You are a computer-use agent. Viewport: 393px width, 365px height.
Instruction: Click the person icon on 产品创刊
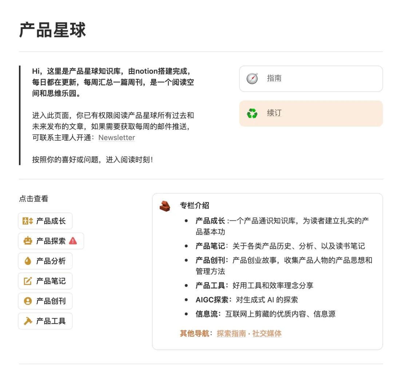tap(28, 301)
